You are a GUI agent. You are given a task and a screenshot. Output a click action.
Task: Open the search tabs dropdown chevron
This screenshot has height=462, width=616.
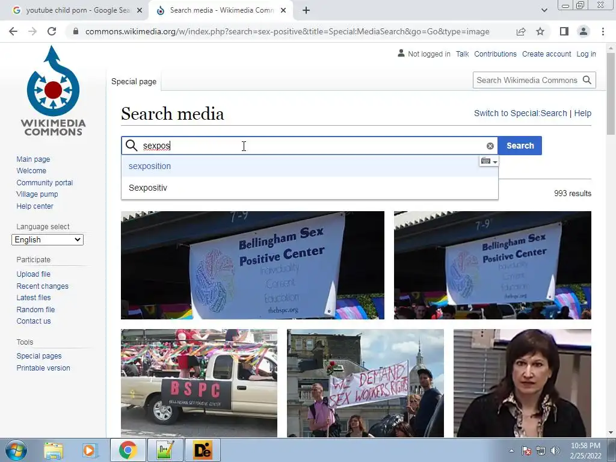tap(544, 10)
